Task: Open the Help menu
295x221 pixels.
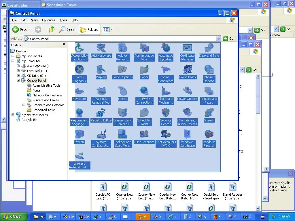Action: 75,20
